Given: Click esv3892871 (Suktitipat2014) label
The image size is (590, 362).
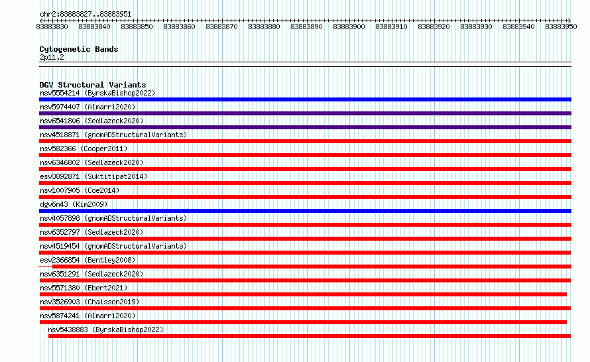Looking at the screenshot, I should point(93,176).
